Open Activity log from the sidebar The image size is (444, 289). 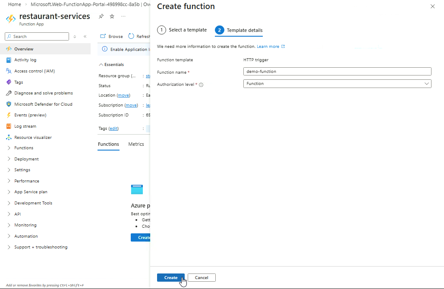click(x=25, y=60)
